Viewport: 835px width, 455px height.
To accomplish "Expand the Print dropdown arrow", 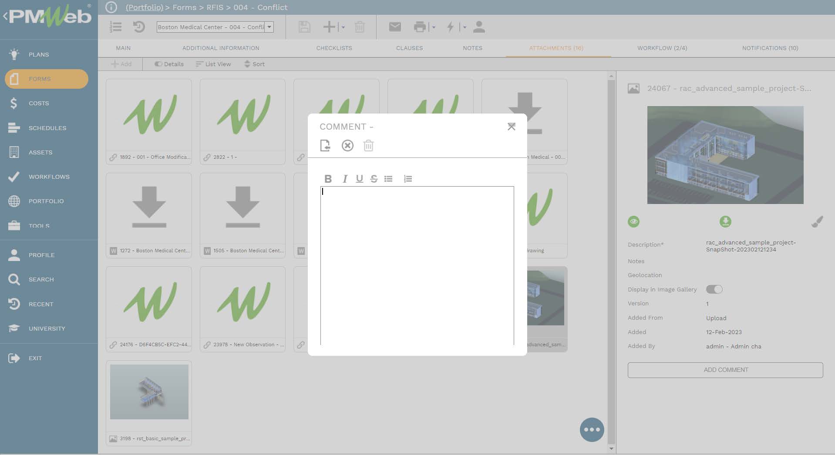I will click(x=434, y=27).
